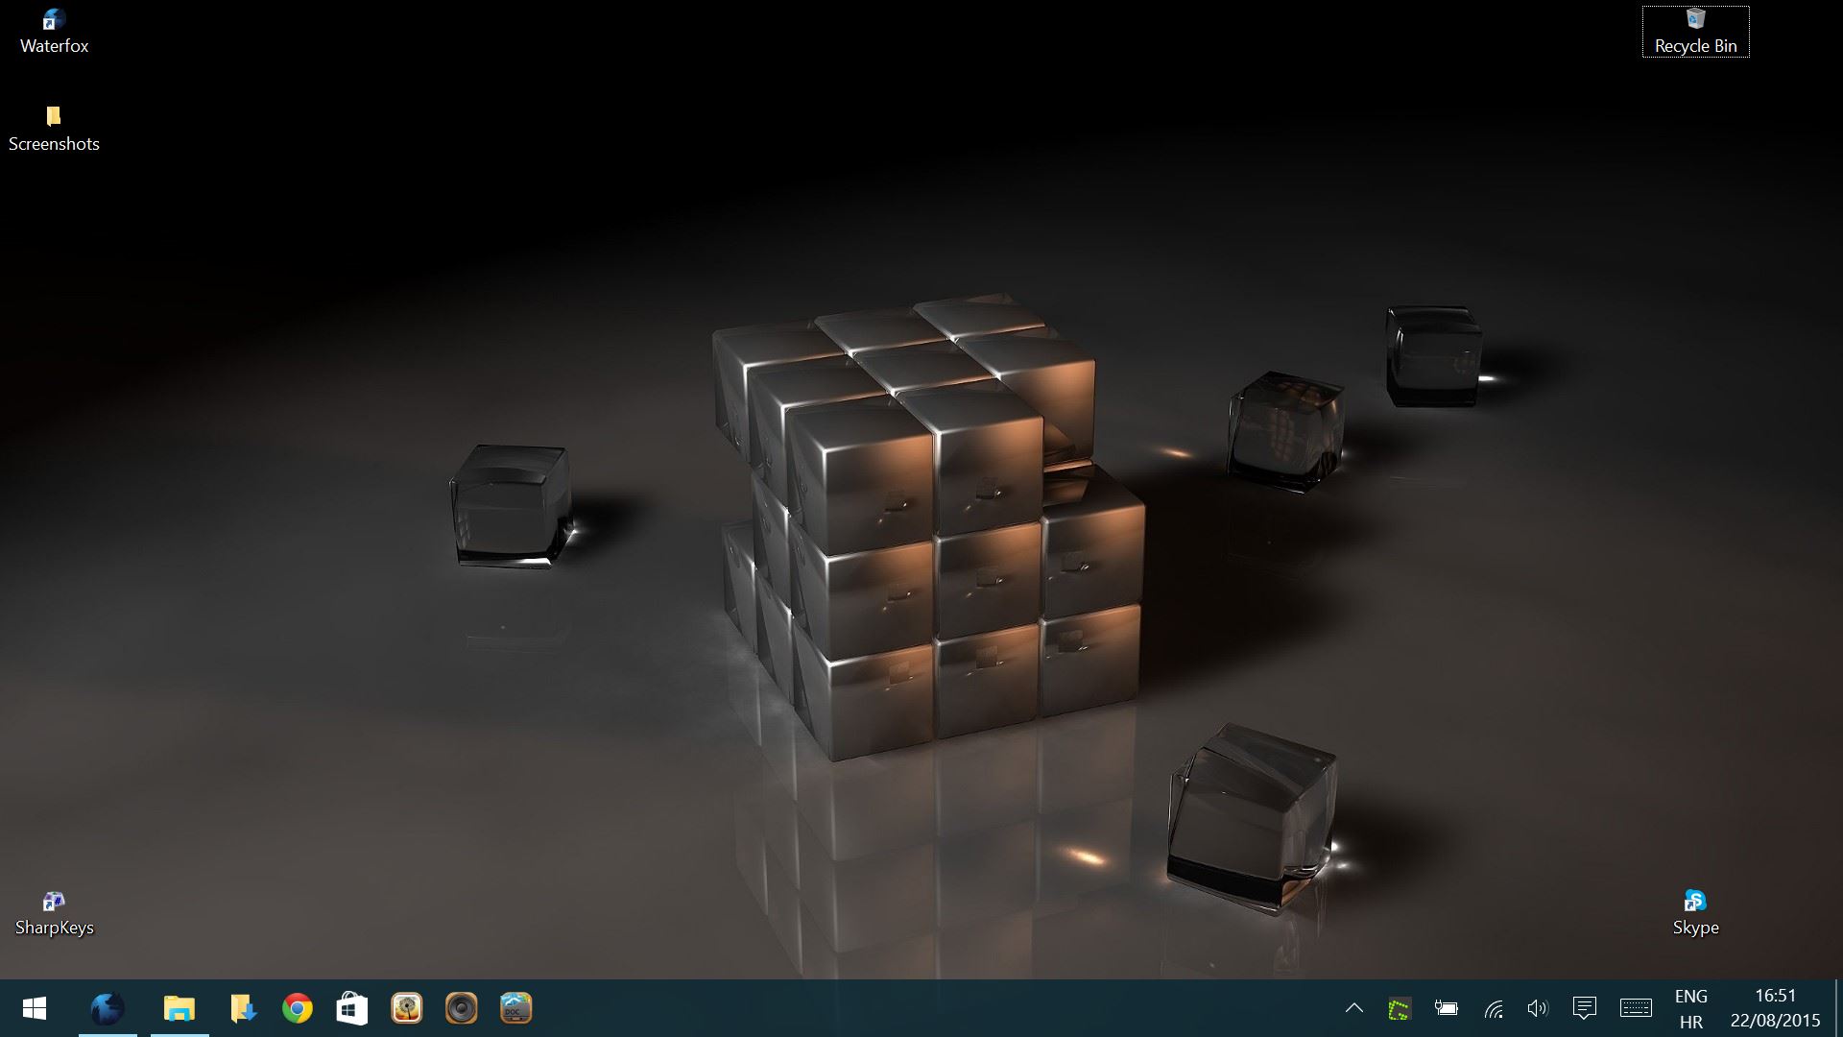Screen dimensions: 1843x1037
Task: Open the speaker music app on the taskbar
Action: 461,1009
